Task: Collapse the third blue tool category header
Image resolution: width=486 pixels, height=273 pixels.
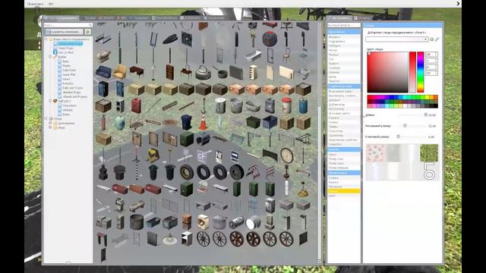Action: (x=344, y=149)
